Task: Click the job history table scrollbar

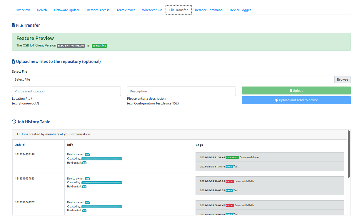Action: [349, 154]
